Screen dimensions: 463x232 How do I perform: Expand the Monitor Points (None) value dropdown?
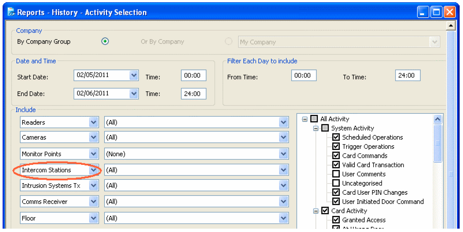tap(283, 154)
